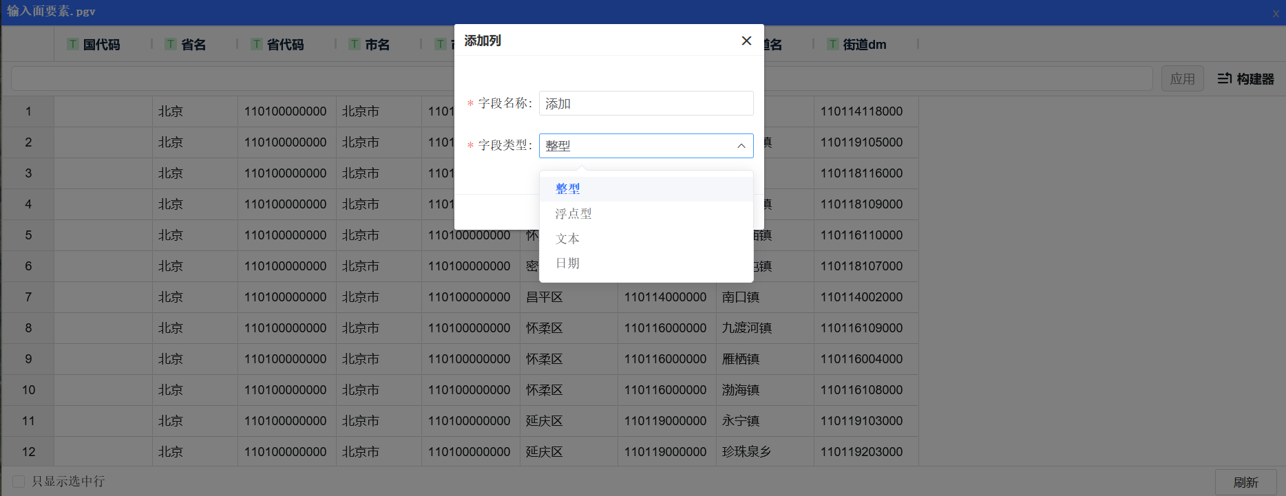The width and height of the screenshot is (1286, 496).
Task: Focus the 字段名称 input field
Action: pyautogui.click(x=646, y=104)
